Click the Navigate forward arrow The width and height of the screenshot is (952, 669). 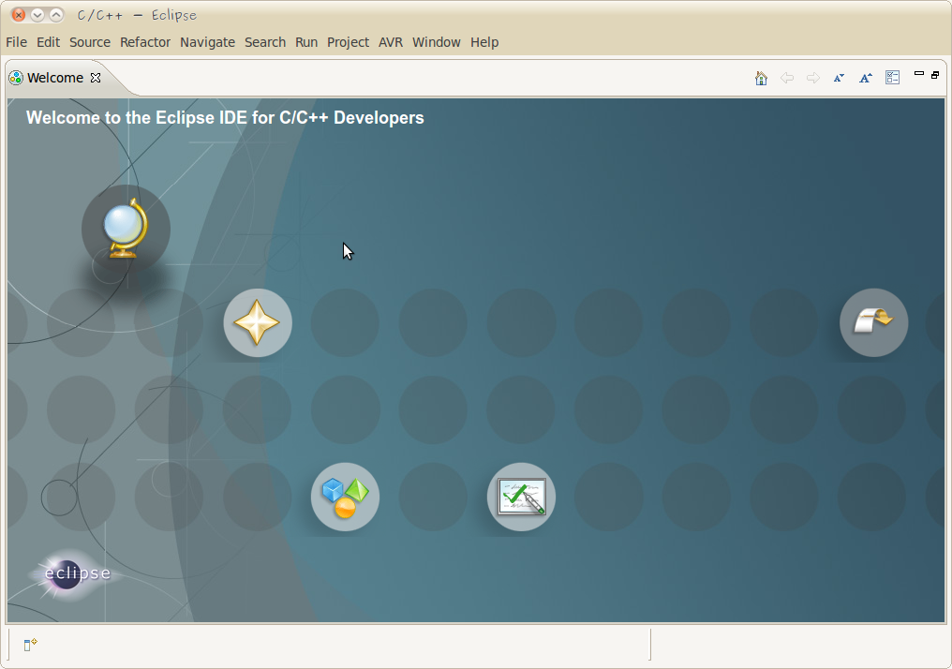click(812, 78)
